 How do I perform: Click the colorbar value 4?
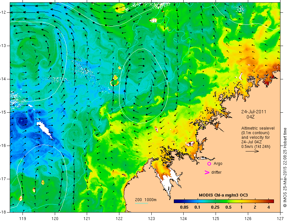point(268,207)
